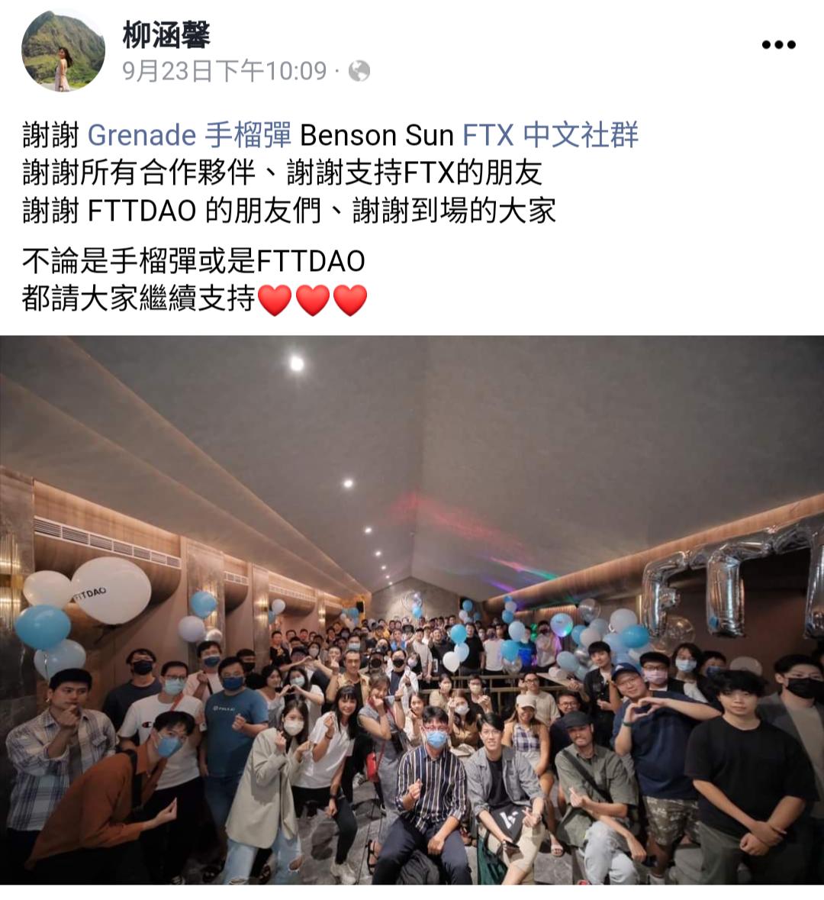
Task: Open 柳涵馨's round profile picture
Action: pos(63,50)
